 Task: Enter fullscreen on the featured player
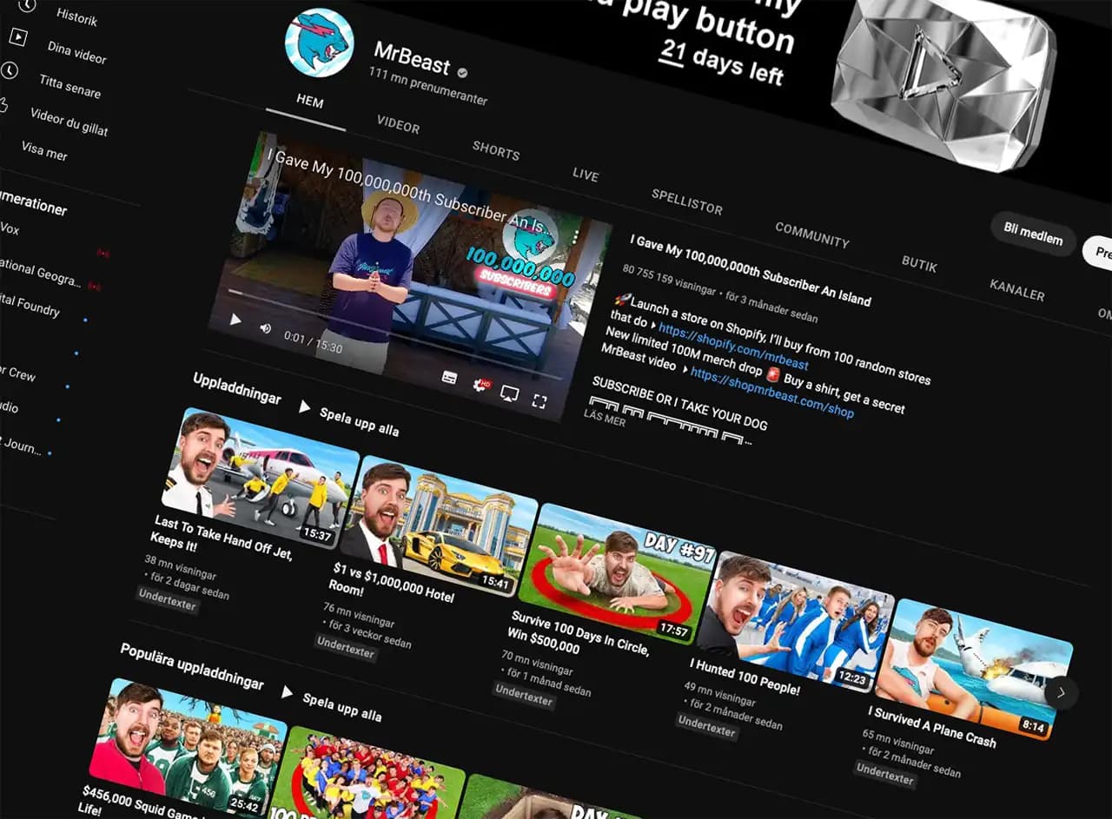tap(539, 400)
